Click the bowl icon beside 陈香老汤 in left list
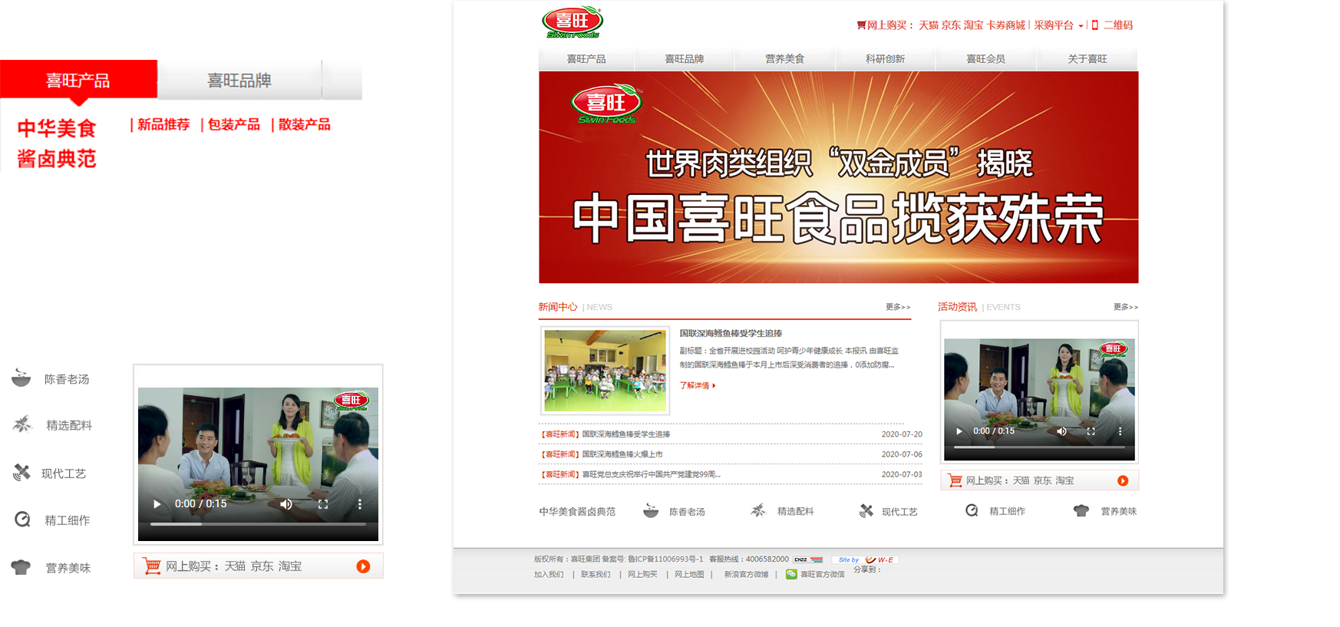The image size is (1340, 627). (x=21, y=378)
